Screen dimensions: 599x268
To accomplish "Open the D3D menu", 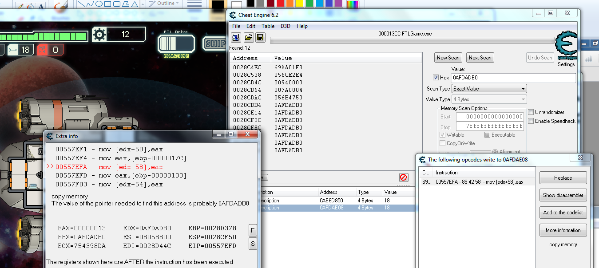I will pyautogui.click(x=286, y=26).
